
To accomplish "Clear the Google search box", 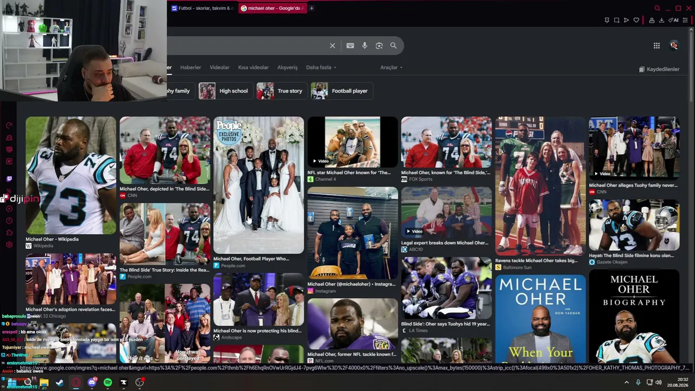I will point(332,46).
